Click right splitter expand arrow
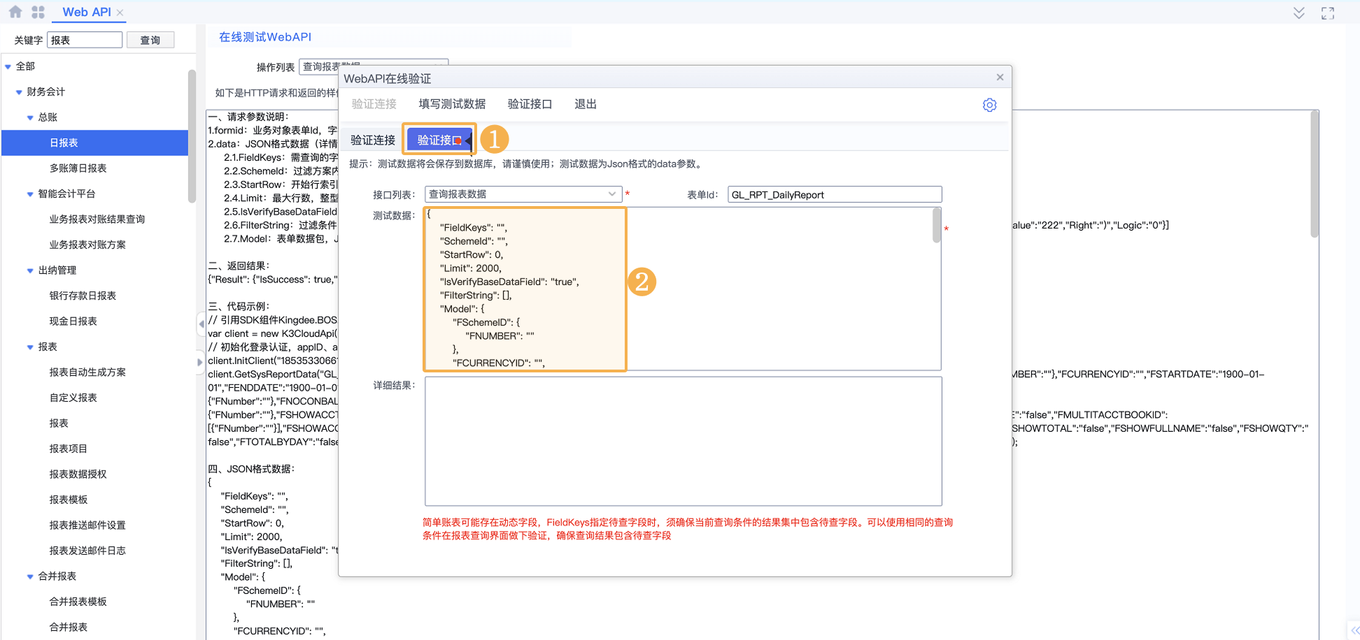Image resolution: width=1360 pixels, height=640 pixels. coord(200,362)
